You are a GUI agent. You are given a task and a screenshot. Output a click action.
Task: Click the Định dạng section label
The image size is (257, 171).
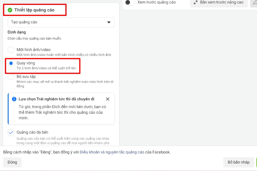click(x=17, y=32)
